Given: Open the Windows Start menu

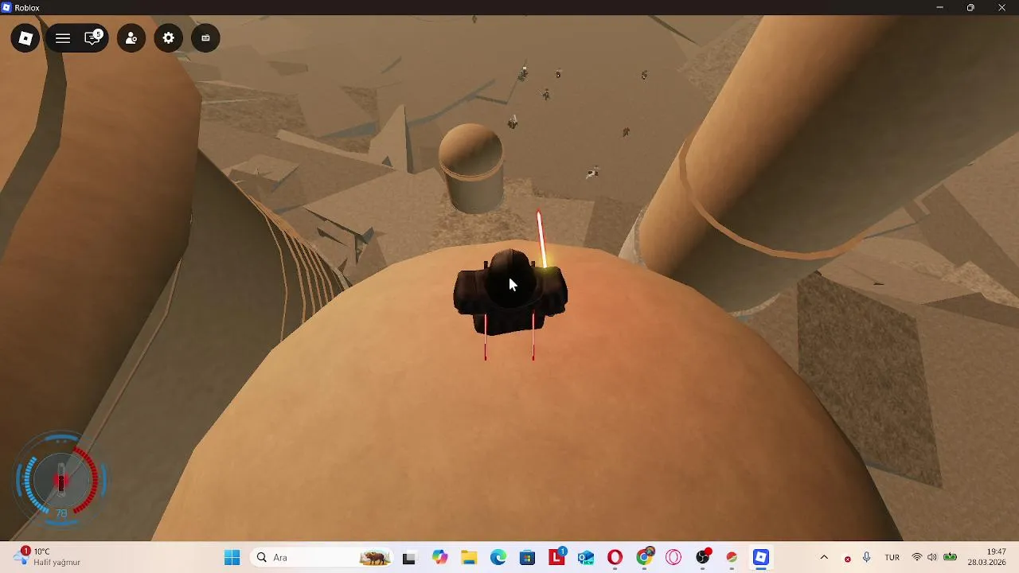Looking at the screenshot, I should click(x=232, y=558).
